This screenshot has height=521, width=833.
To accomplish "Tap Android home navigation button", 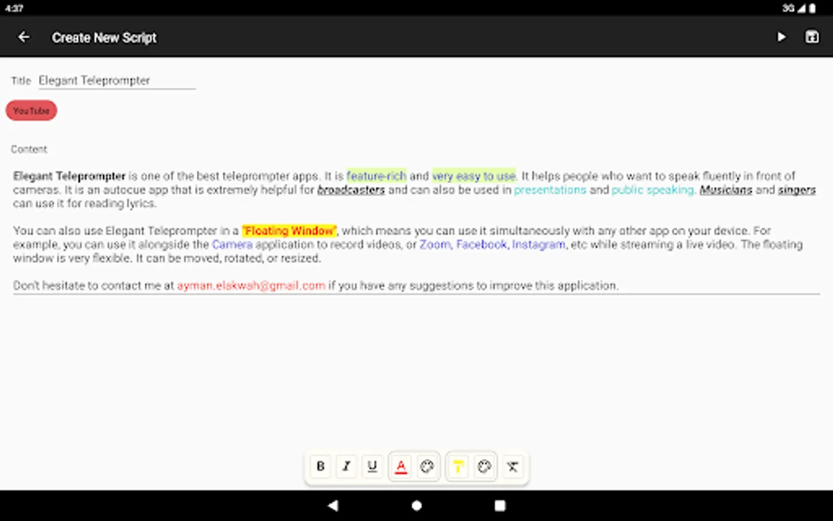I will 417,505.
